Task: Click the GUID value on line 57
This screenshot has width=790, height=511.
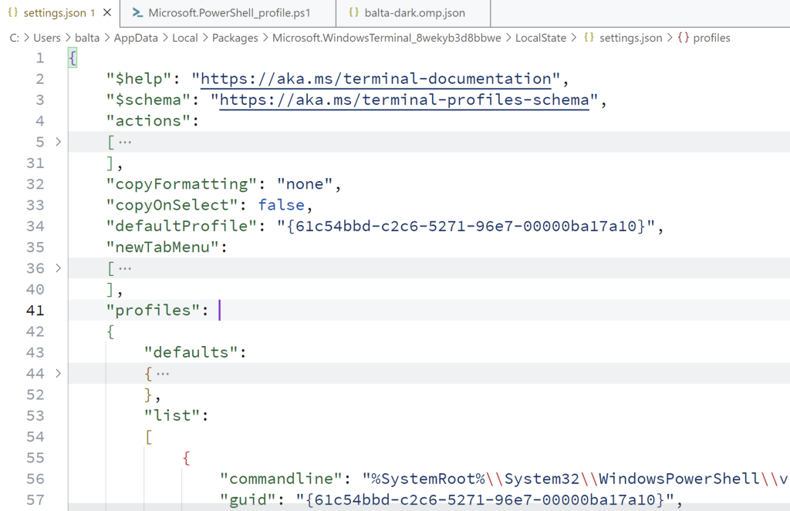Action: (x=485, y=500)
